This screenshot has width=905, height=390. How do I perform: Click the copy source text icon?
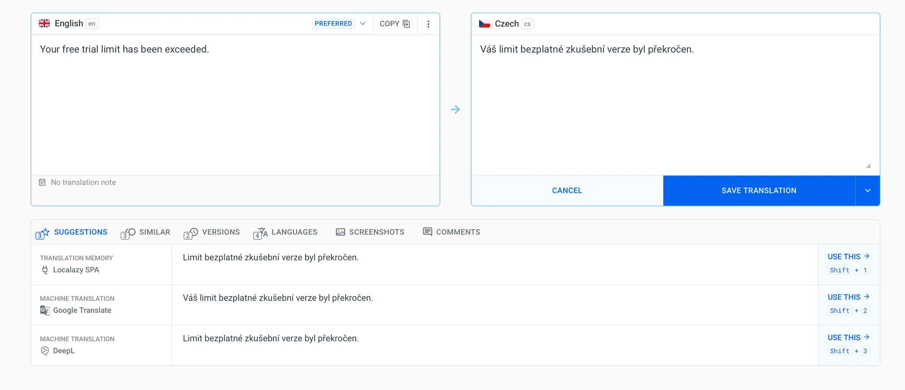click(406, 24)
